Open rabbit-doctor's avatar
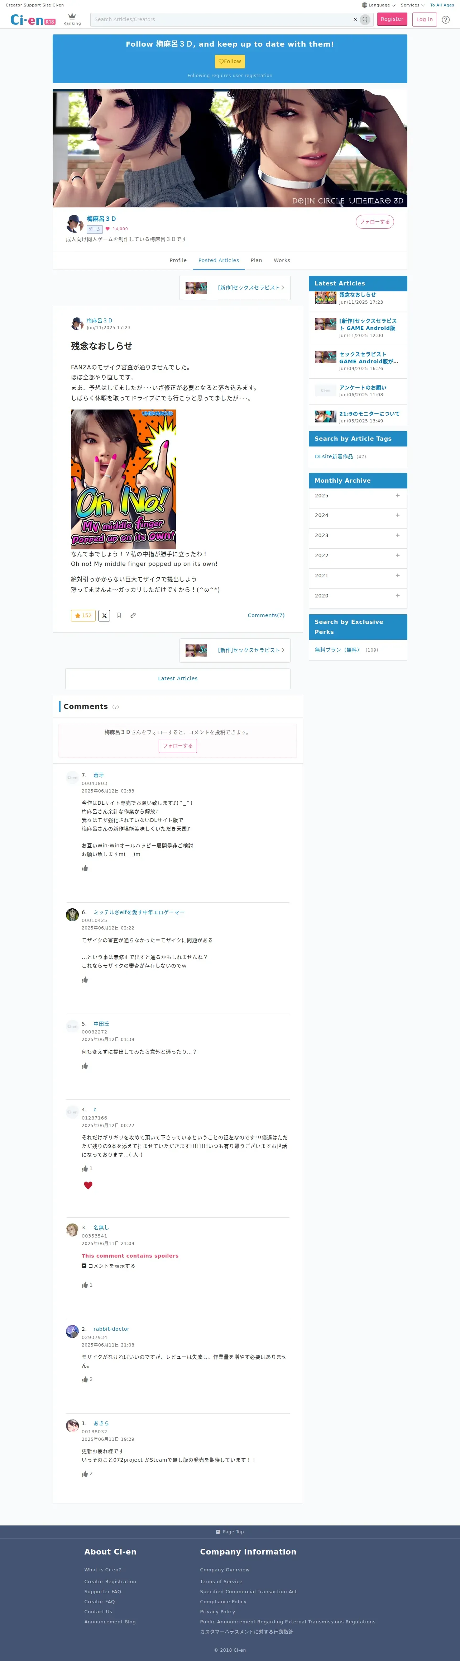 click(x=72, y=1331)
